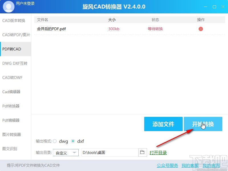
Task: Select the dwg output format
Action: click(x=55, y=141)
